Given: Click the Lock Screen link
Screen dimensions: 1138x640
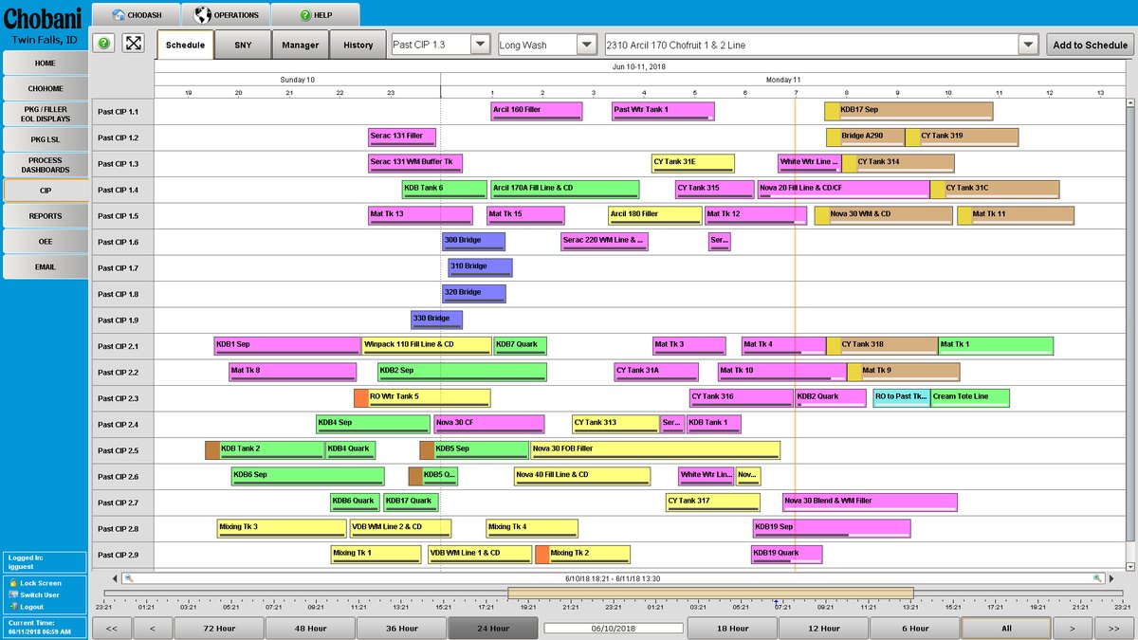Looking at the screenshot, I should click(x=41, y=583).
